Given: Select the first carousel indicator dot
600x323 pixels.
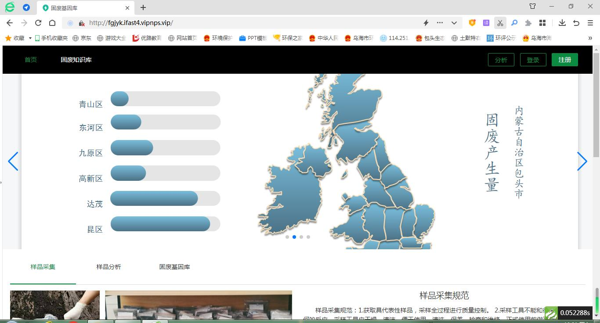Looking at the screenshot, I should (287, 237).
